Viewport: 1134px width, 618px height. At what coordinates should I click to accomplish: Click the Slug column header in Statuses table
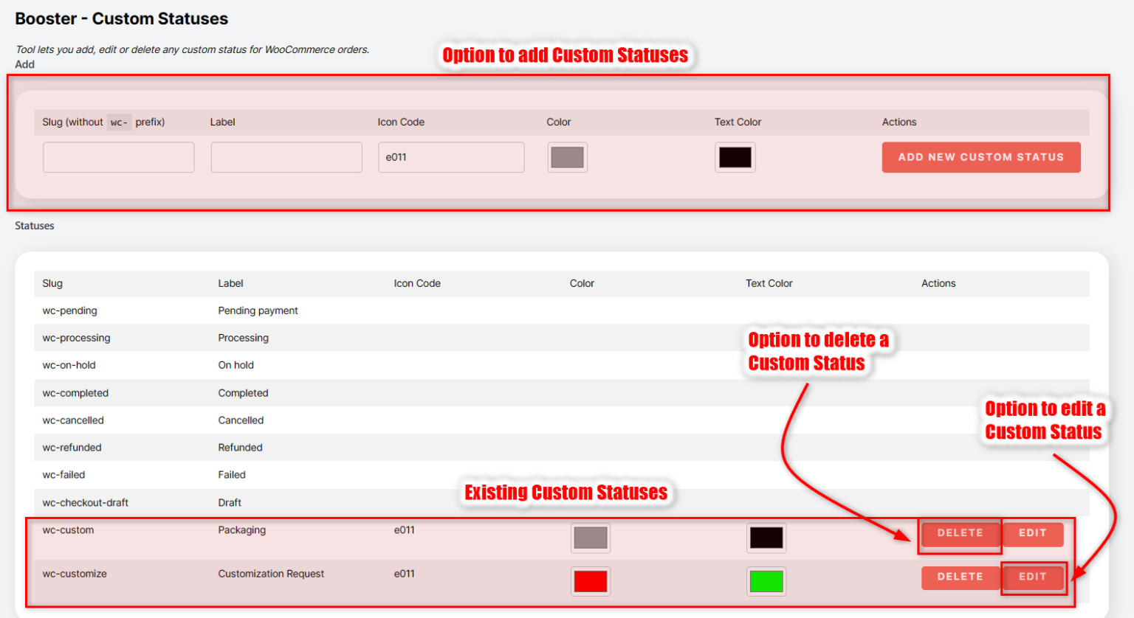(x=52, y=283)
